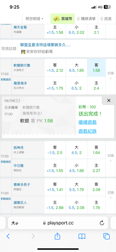Click pitcher name 石川柊太

(19, 88)
